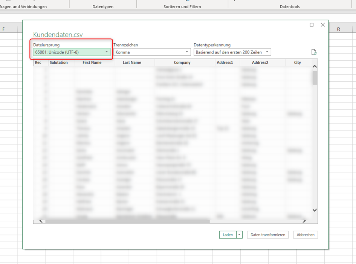Image resolution: width=356 pixels, height=264 pixels.
Task: Click the vertical scrollbar thumb in preview
Action: (x=315, y=78)
